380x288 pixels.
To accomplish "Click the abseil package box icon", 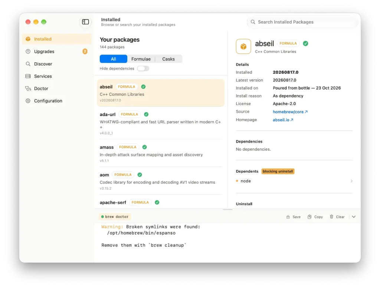I will [243, 46].
